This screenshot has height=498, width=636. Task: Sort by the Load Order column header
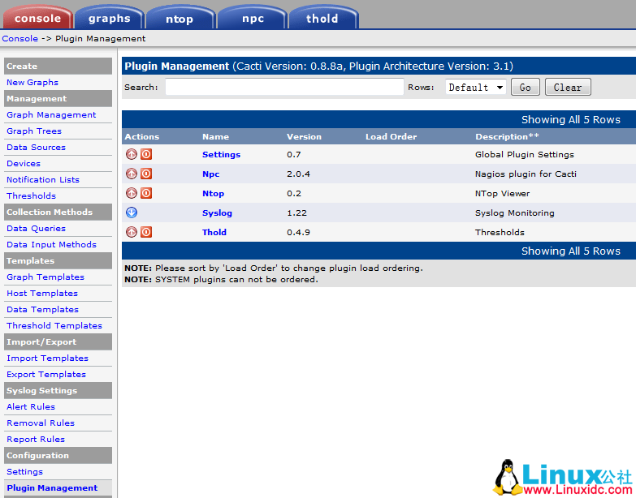[x=391, y=136]
